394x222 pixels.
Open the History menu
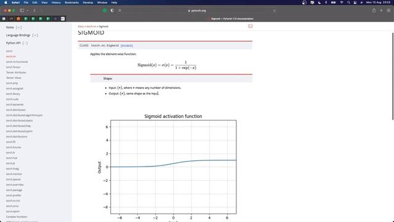click(x=56, y=2)
